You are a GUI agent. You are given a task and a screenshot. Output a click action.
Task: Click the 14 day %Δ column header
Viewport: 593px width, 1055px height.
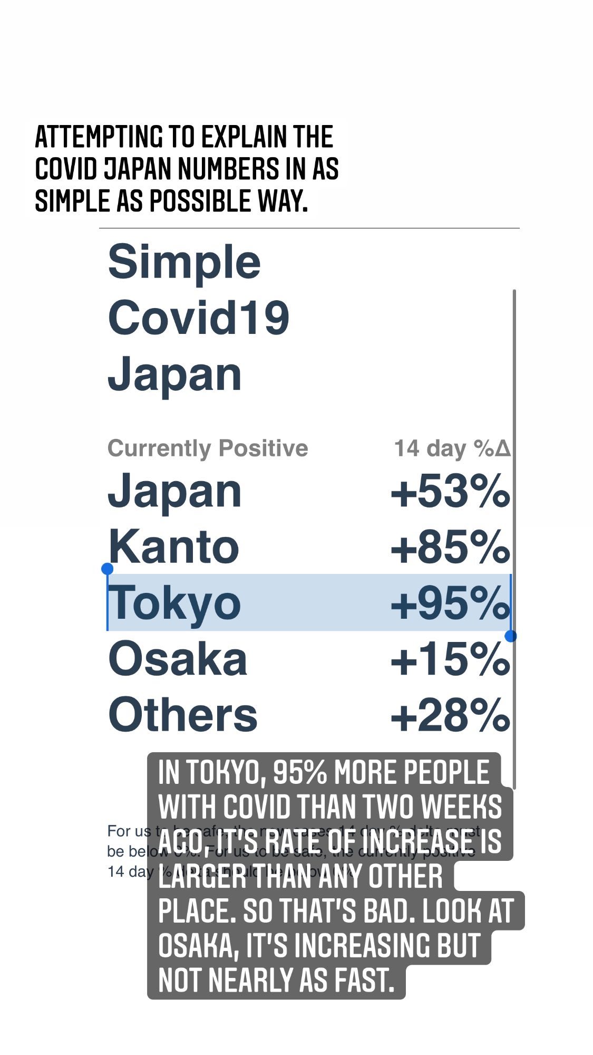pos(452,448)
